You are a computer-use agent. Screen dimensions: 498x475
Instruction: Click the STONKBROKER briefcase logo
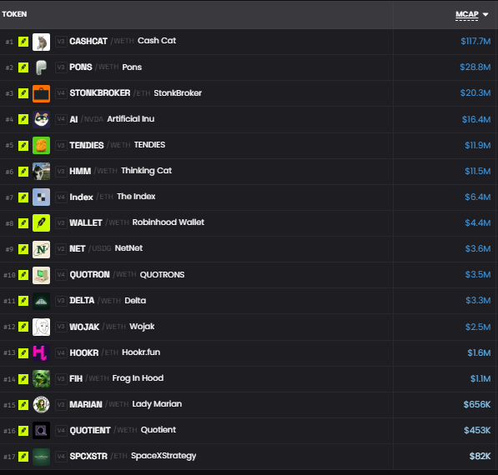[41, 93]
